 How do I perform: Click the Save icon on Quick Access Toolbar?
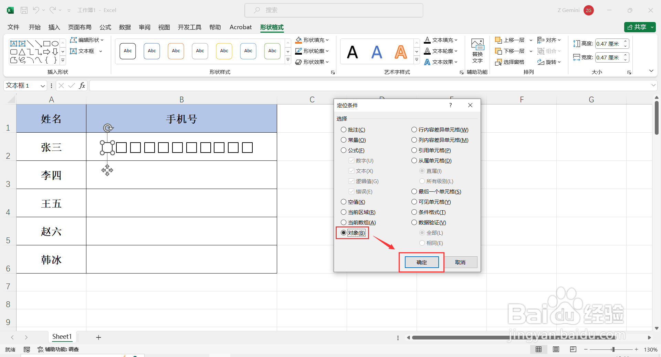pyautogui.click(x=24, y=10)
